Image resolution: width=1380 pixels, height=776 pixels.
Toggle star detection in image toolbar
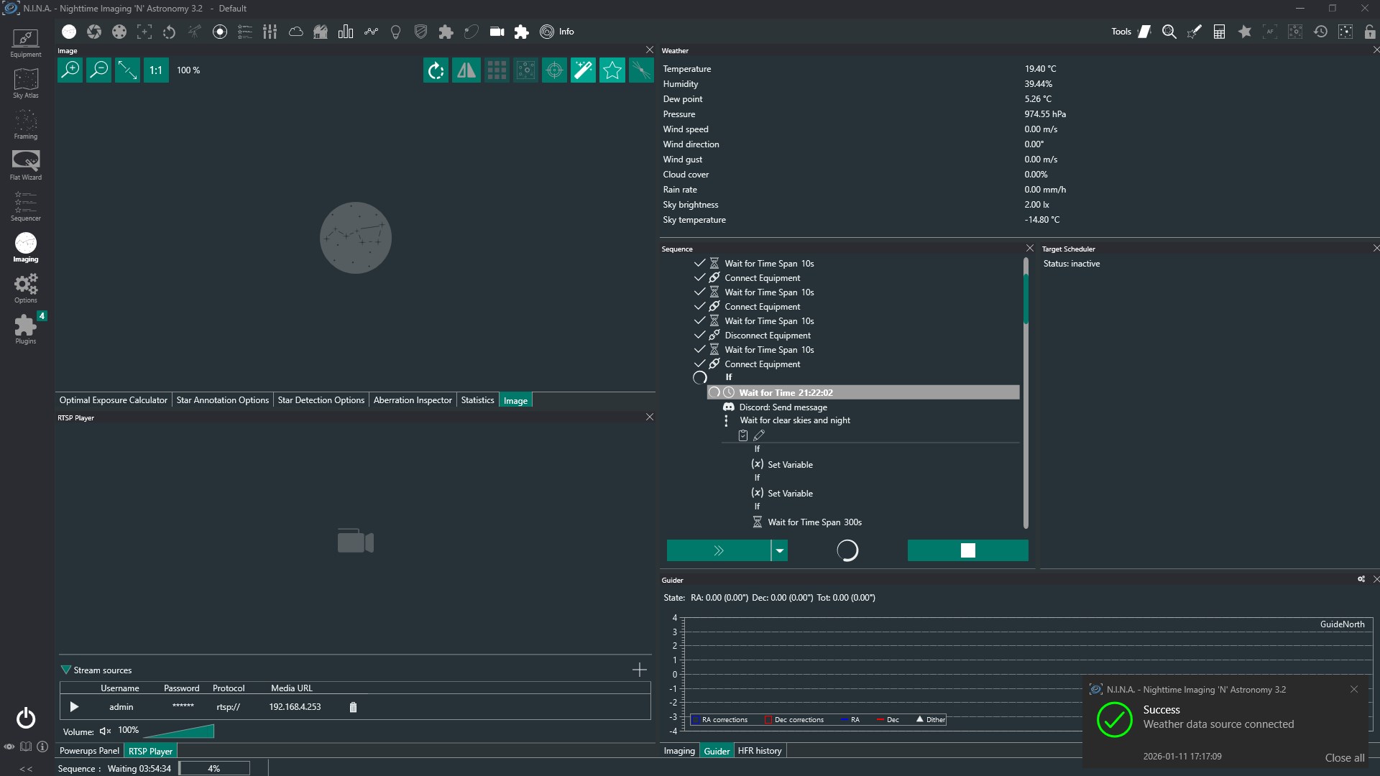pos(612,70)
